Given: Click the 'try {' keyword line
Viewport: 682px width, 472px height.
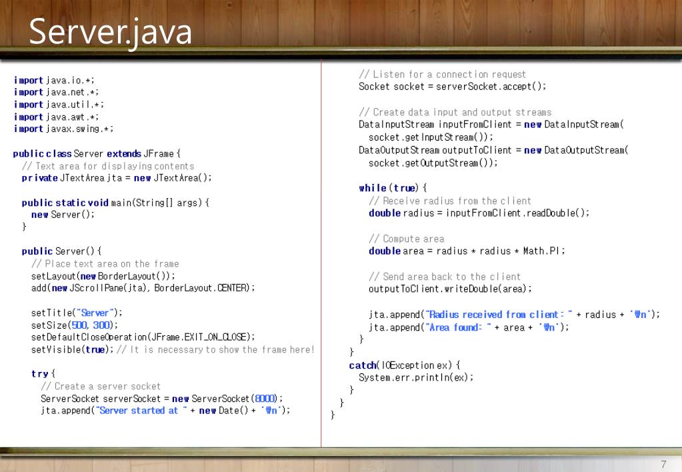Looking at the screenshot, I should coord(43,374).
